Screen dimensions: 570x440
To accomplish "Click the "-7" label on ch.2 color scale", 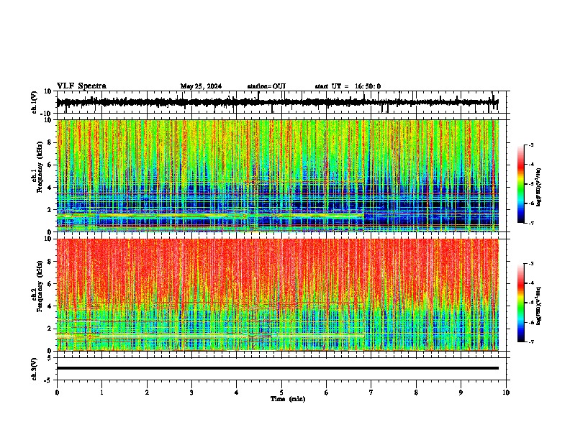I will (531, 342).
